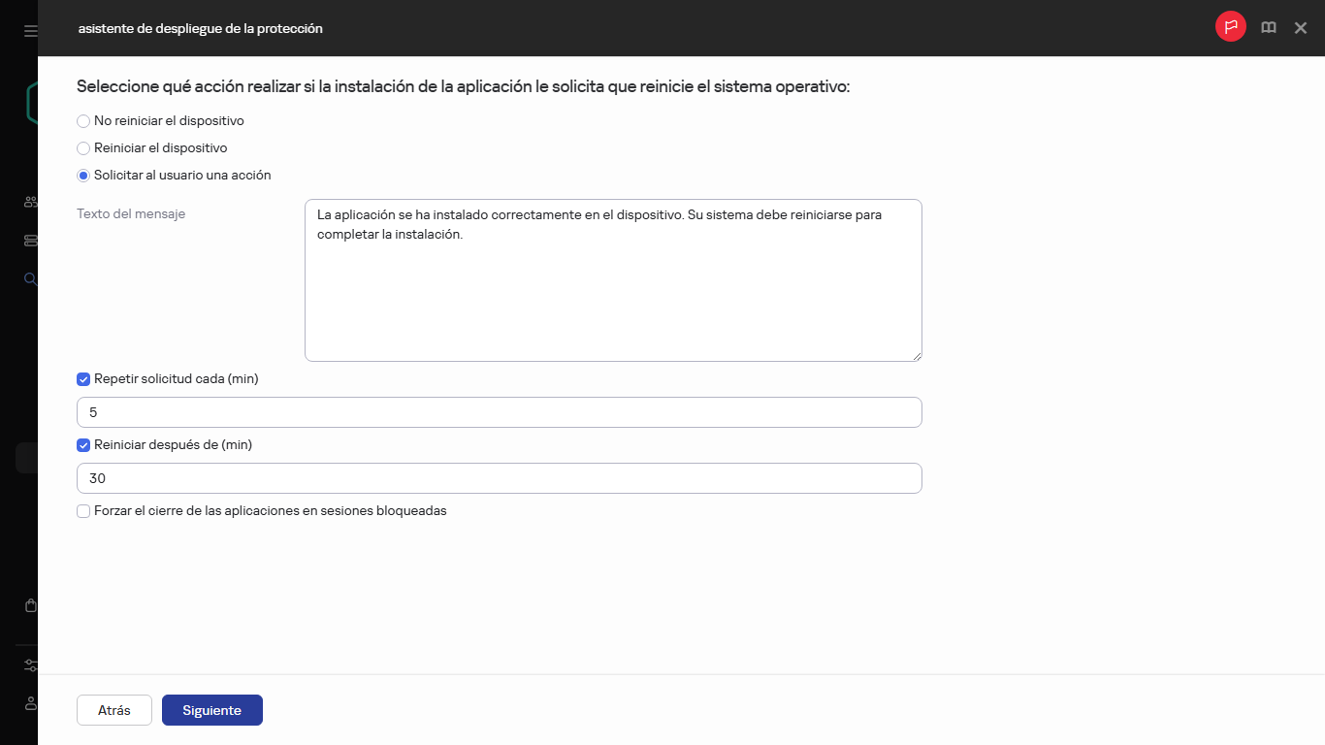Open the Console settings sliders icon
The height and width of the screenshot is (745, 1325).
coord(29,664)
